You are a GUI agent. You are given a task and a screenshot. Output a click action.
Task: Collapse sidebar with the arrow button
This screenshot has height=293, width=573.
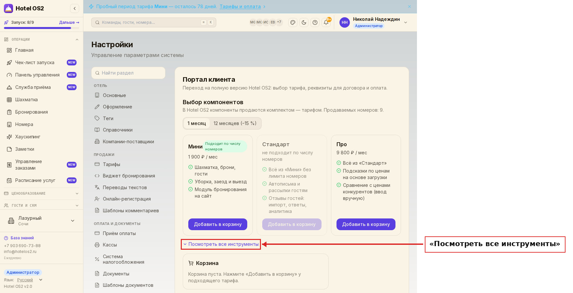[75, 8]
